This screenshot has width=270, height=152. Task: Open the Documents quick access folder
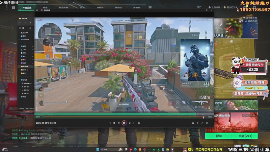[23, 53]
